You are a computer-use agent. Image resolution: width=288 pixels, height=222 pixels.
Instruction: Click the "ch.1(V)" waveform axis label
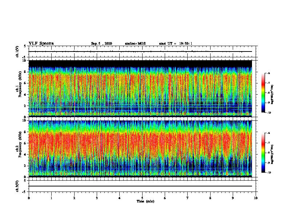pos(17,52)
